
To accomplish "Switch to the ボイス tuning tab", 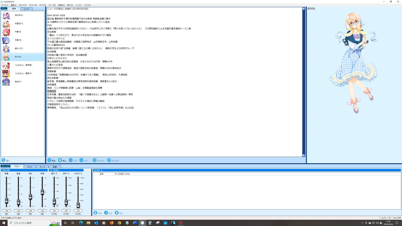I will 30,167.
